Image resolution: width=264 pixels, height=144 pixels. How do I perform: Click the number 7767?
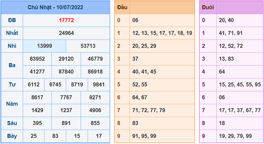66,97
